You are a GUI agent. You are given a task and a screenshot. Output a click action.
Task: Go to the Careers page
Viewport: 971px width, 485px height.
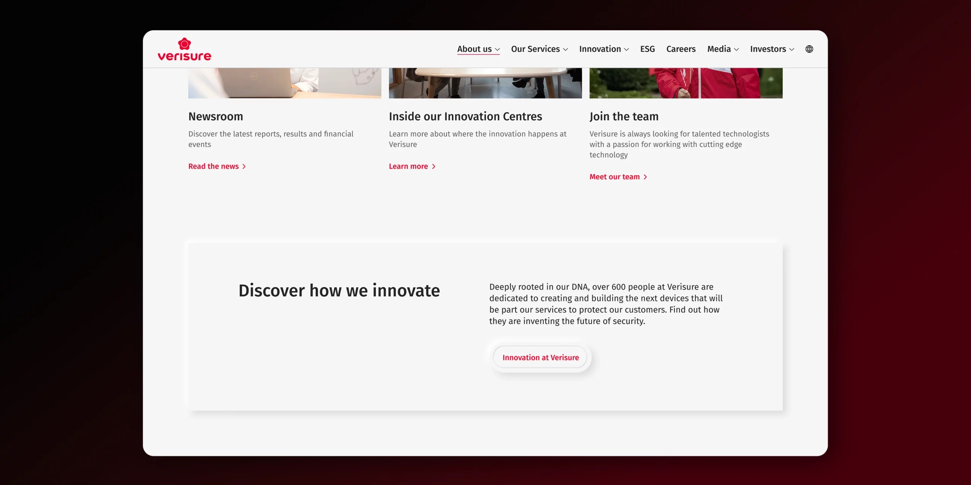681,49
